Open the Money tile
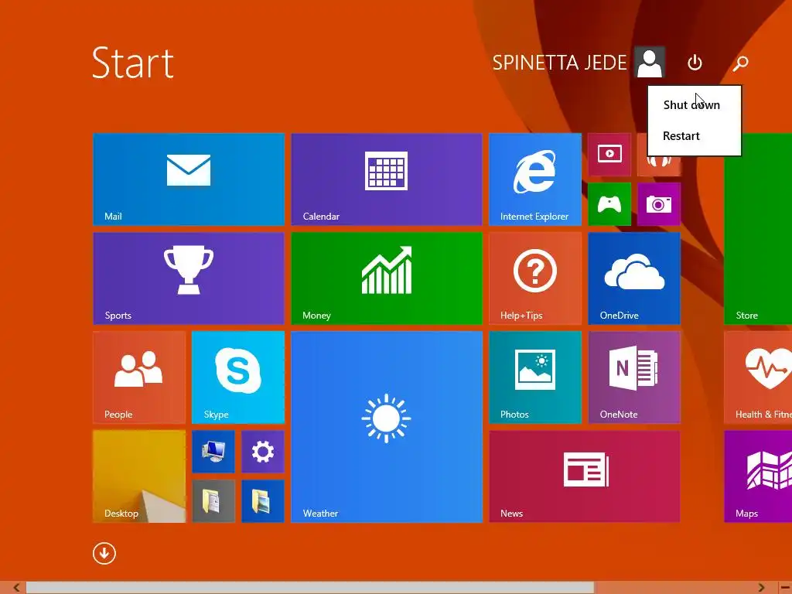Screen dimensions: 792x594 [387, 278]
